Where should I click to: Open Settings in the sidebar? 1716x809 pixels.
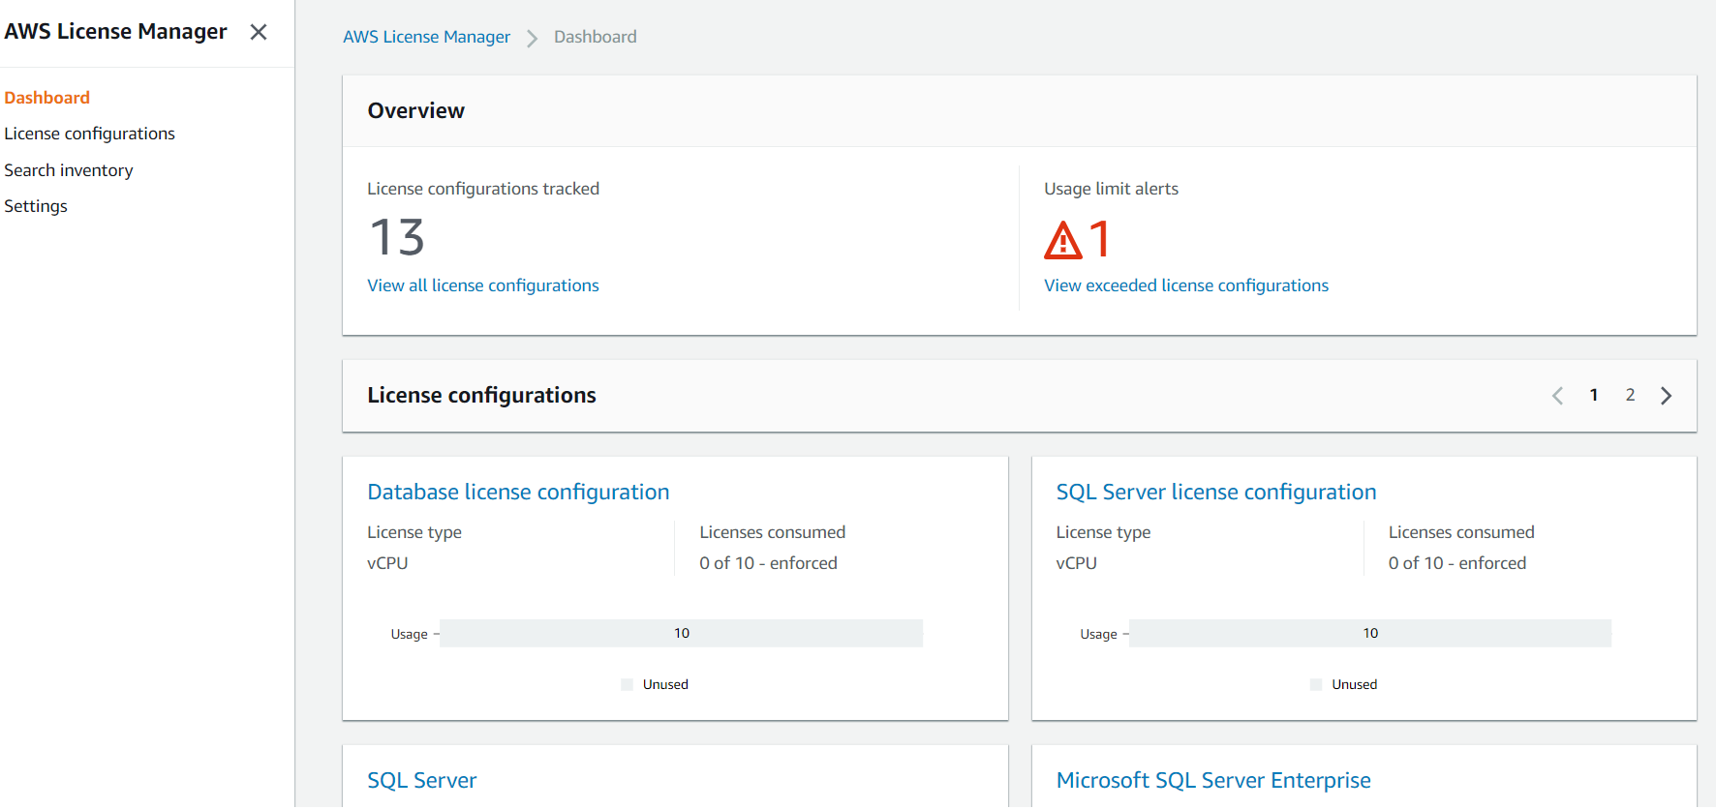point(36,206)
